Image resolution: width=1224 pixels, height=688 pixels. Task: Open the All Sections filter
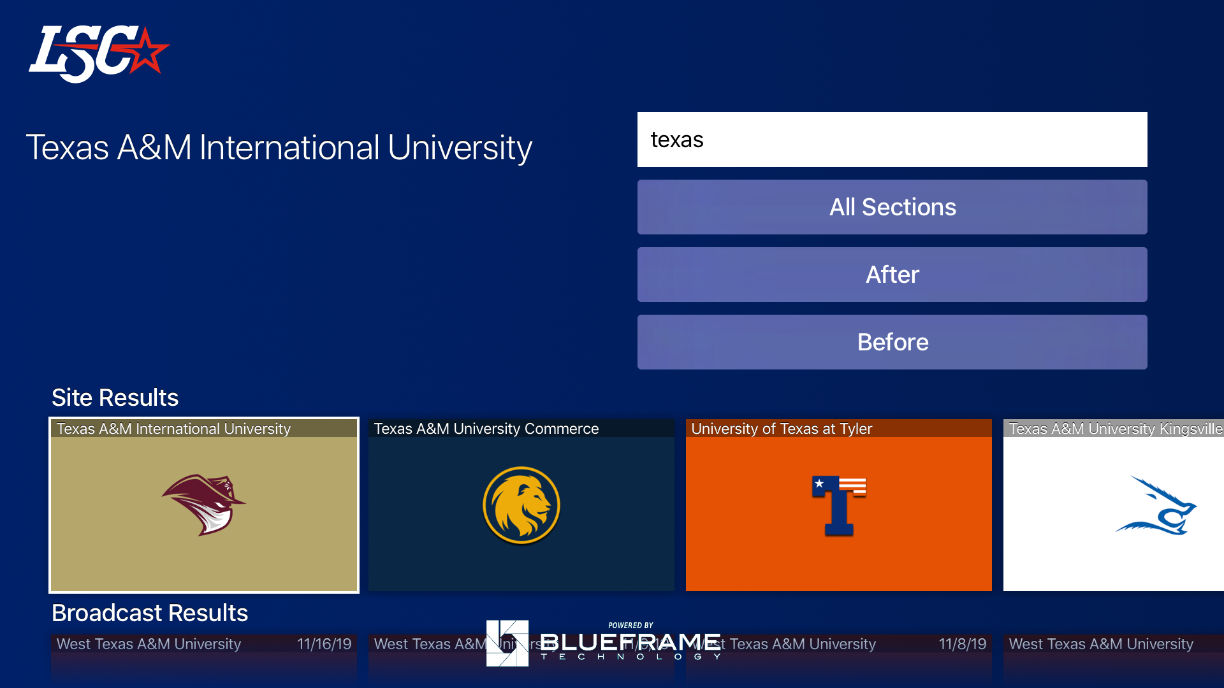point(892,207)
